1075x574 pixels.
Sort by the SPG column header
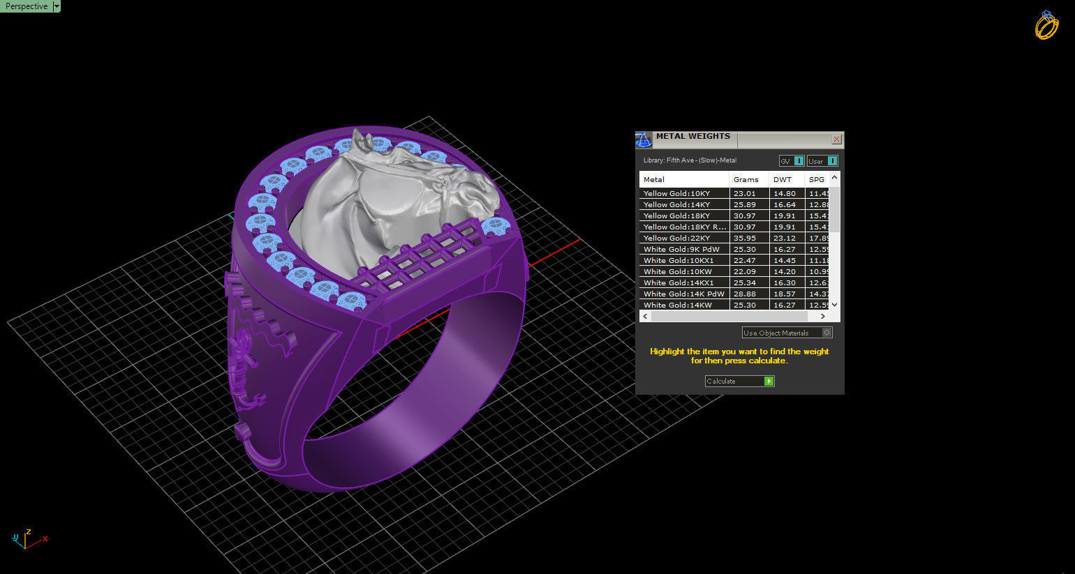click(x=817, y=179)
